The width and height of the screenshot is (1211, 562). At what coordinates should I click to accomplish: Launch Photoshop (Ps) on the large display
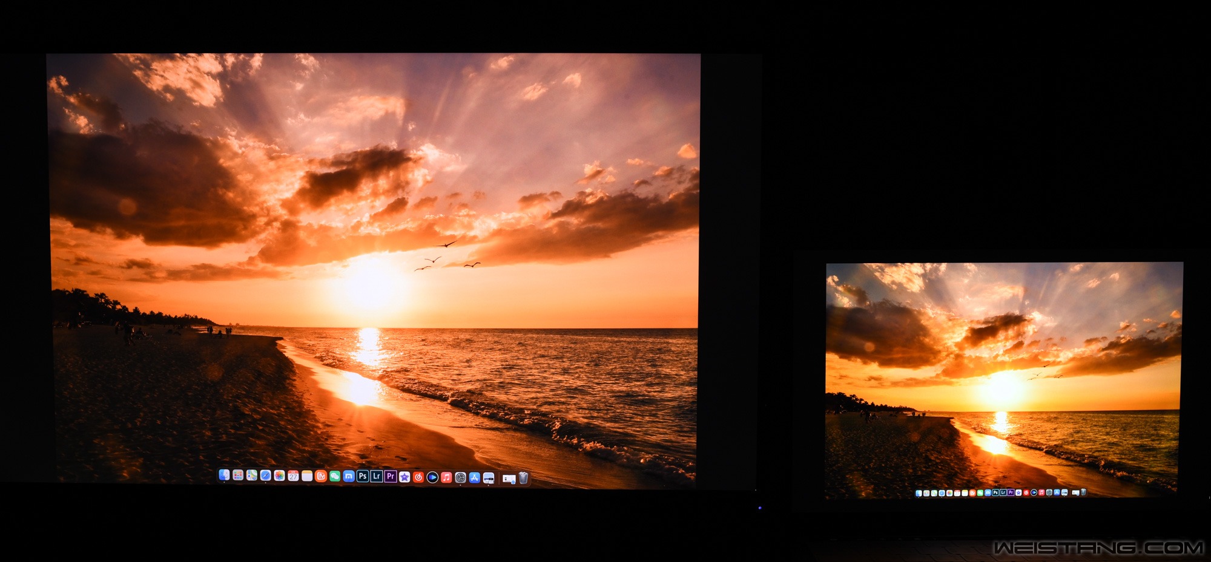(x=363, y=476)
